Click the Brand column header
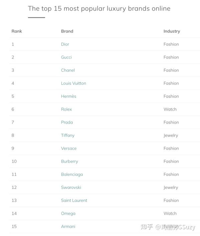Viewport: 200px width, 236px height. tap(67, 31)
